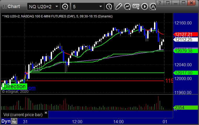The width and height of the screenshot is (199, 125).
Task: Click the time template clock icon
Action: [x=109, y=6]
